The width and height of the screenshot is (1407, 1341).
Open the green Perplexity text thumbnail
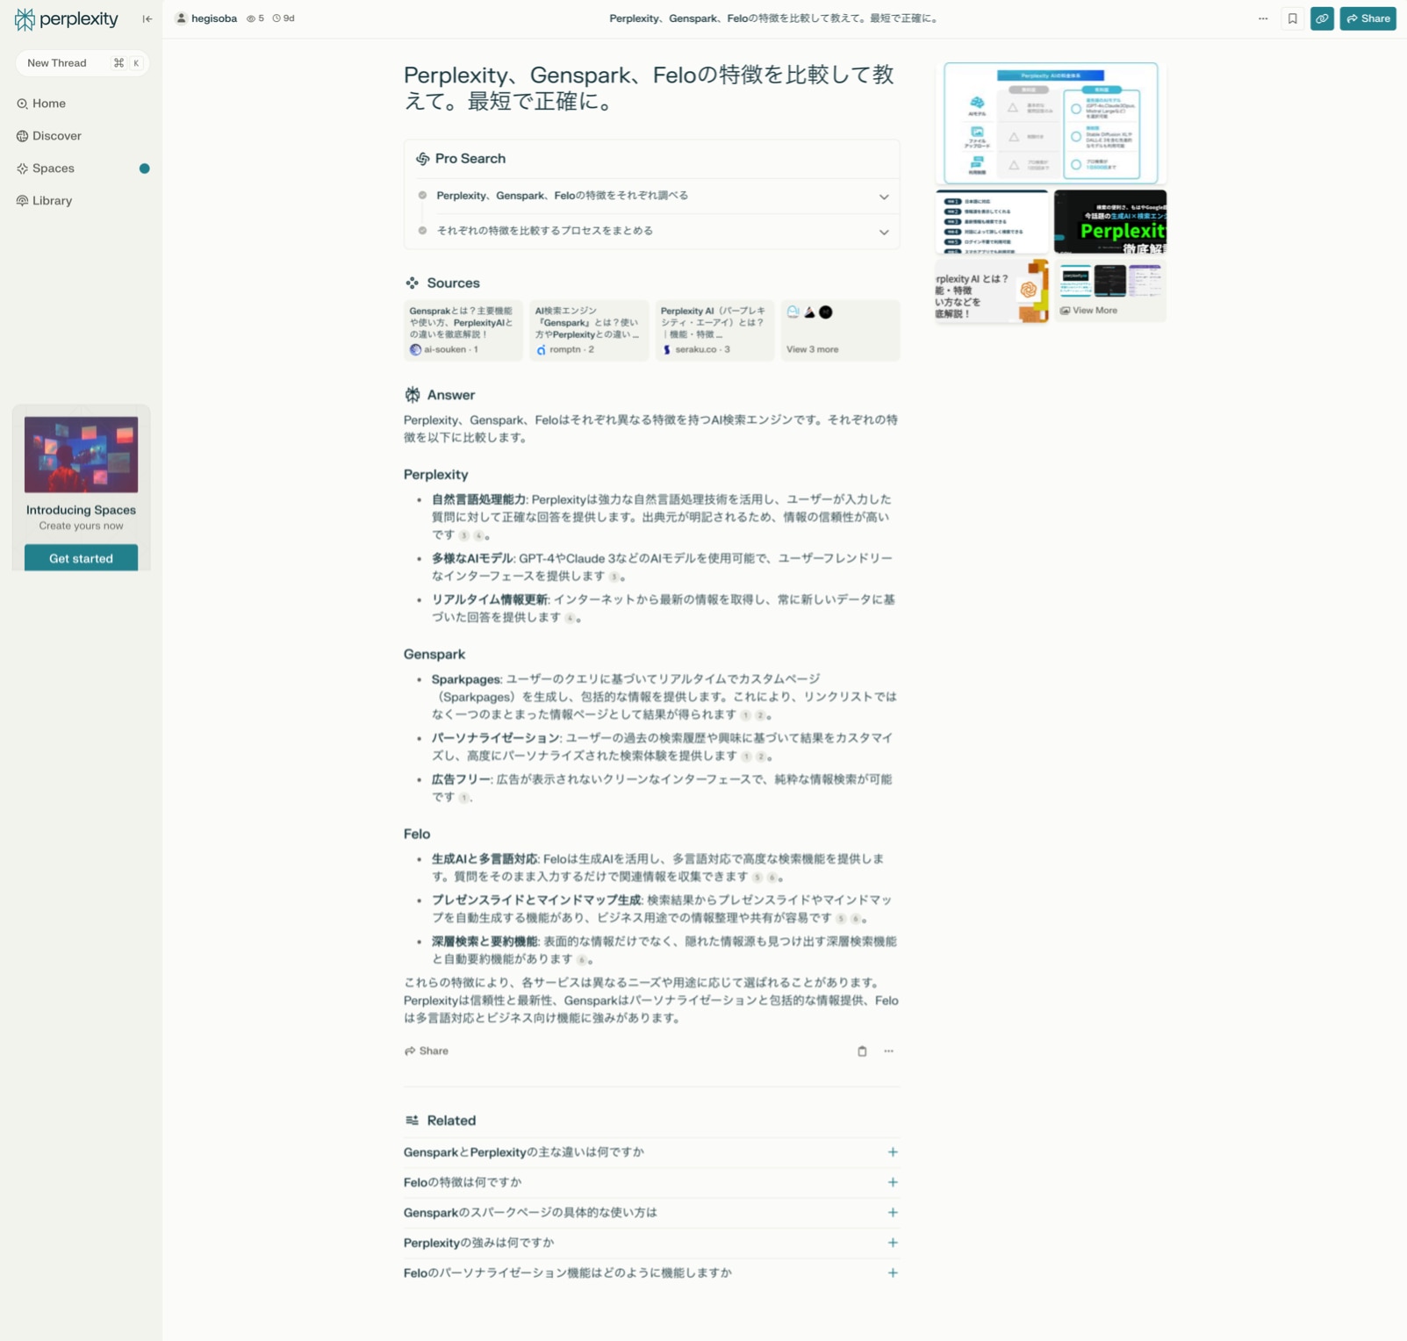point(1110,222)
